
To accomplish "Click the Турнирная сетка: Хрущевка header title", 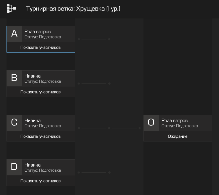I will click(x=73, y=9).
